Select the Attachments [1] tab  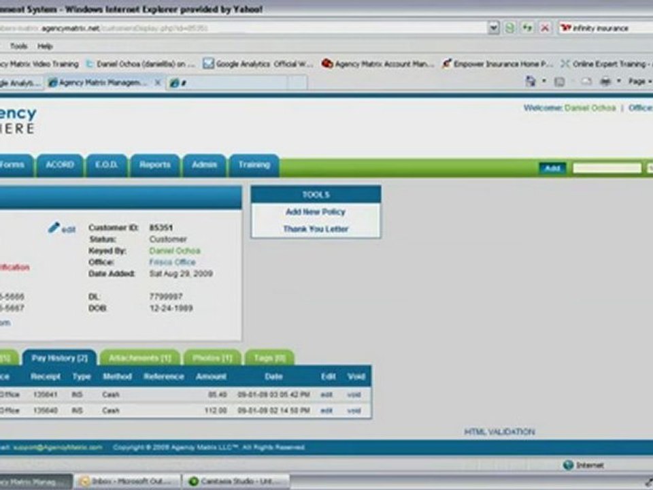click(x=140, y=358)
